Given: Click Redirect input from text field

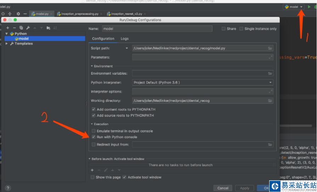Looking at the screenshot, I should click(x=203, y=145).
